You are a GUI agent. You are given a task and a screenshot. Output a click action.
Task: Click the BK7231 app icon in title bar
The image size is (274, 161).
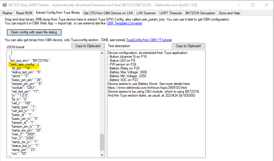click(5, 5)
